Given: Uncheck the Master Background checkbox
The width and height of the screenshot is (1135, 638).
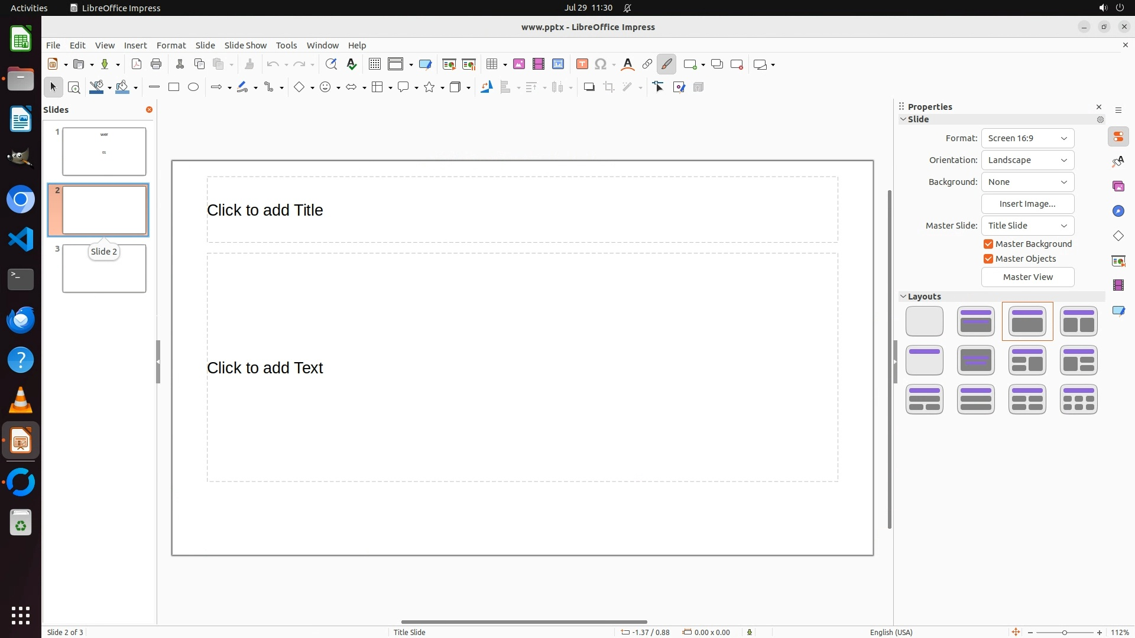Looking at the screenshot, I should click(988, 244).
